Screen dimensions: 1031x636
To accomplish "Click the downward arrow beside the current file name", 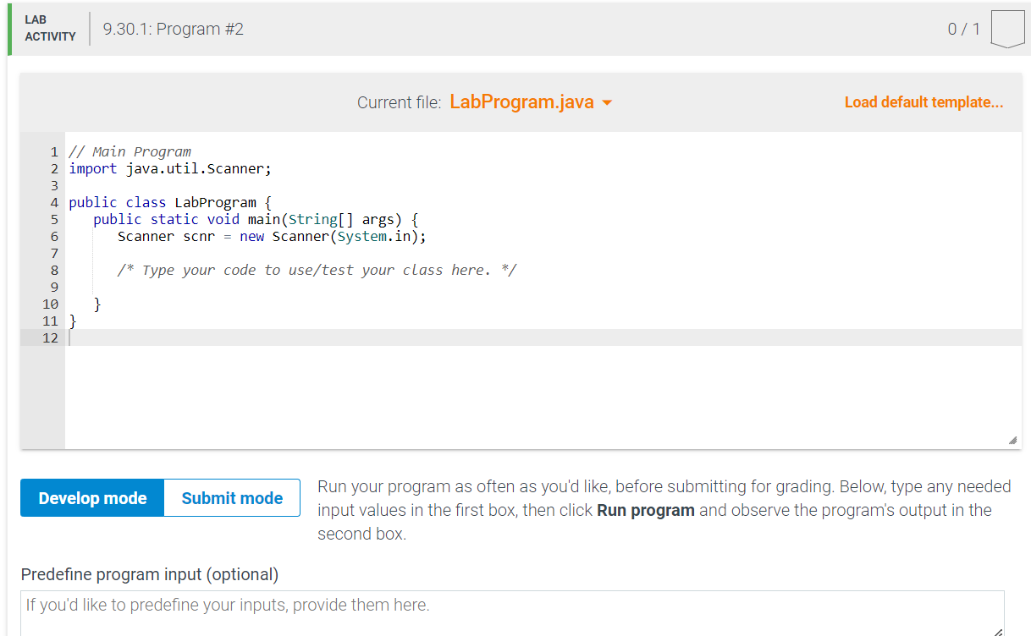I will click(606, 101).
